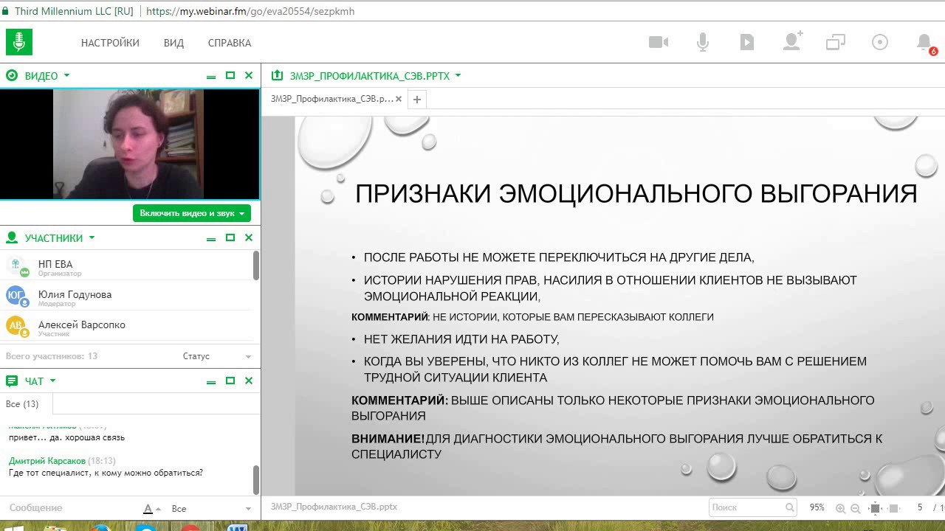The height and width of the screenshot is (531, 945).
Task: Open notifications bell with badge 6
Action: coord(925,44)
